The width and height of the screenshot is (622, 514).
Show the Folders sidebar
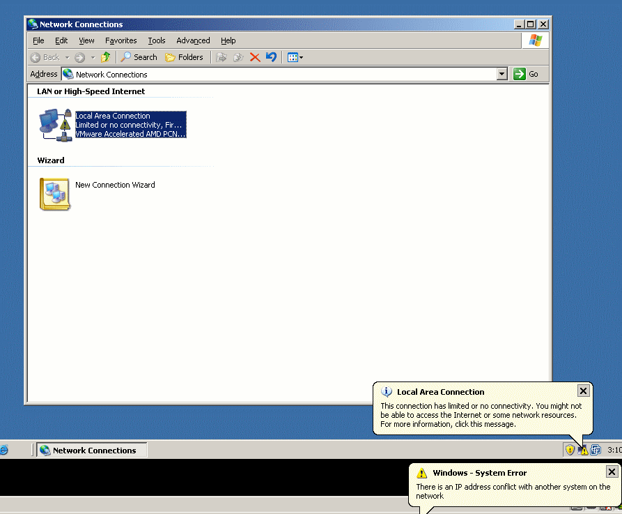coord(185,57)
